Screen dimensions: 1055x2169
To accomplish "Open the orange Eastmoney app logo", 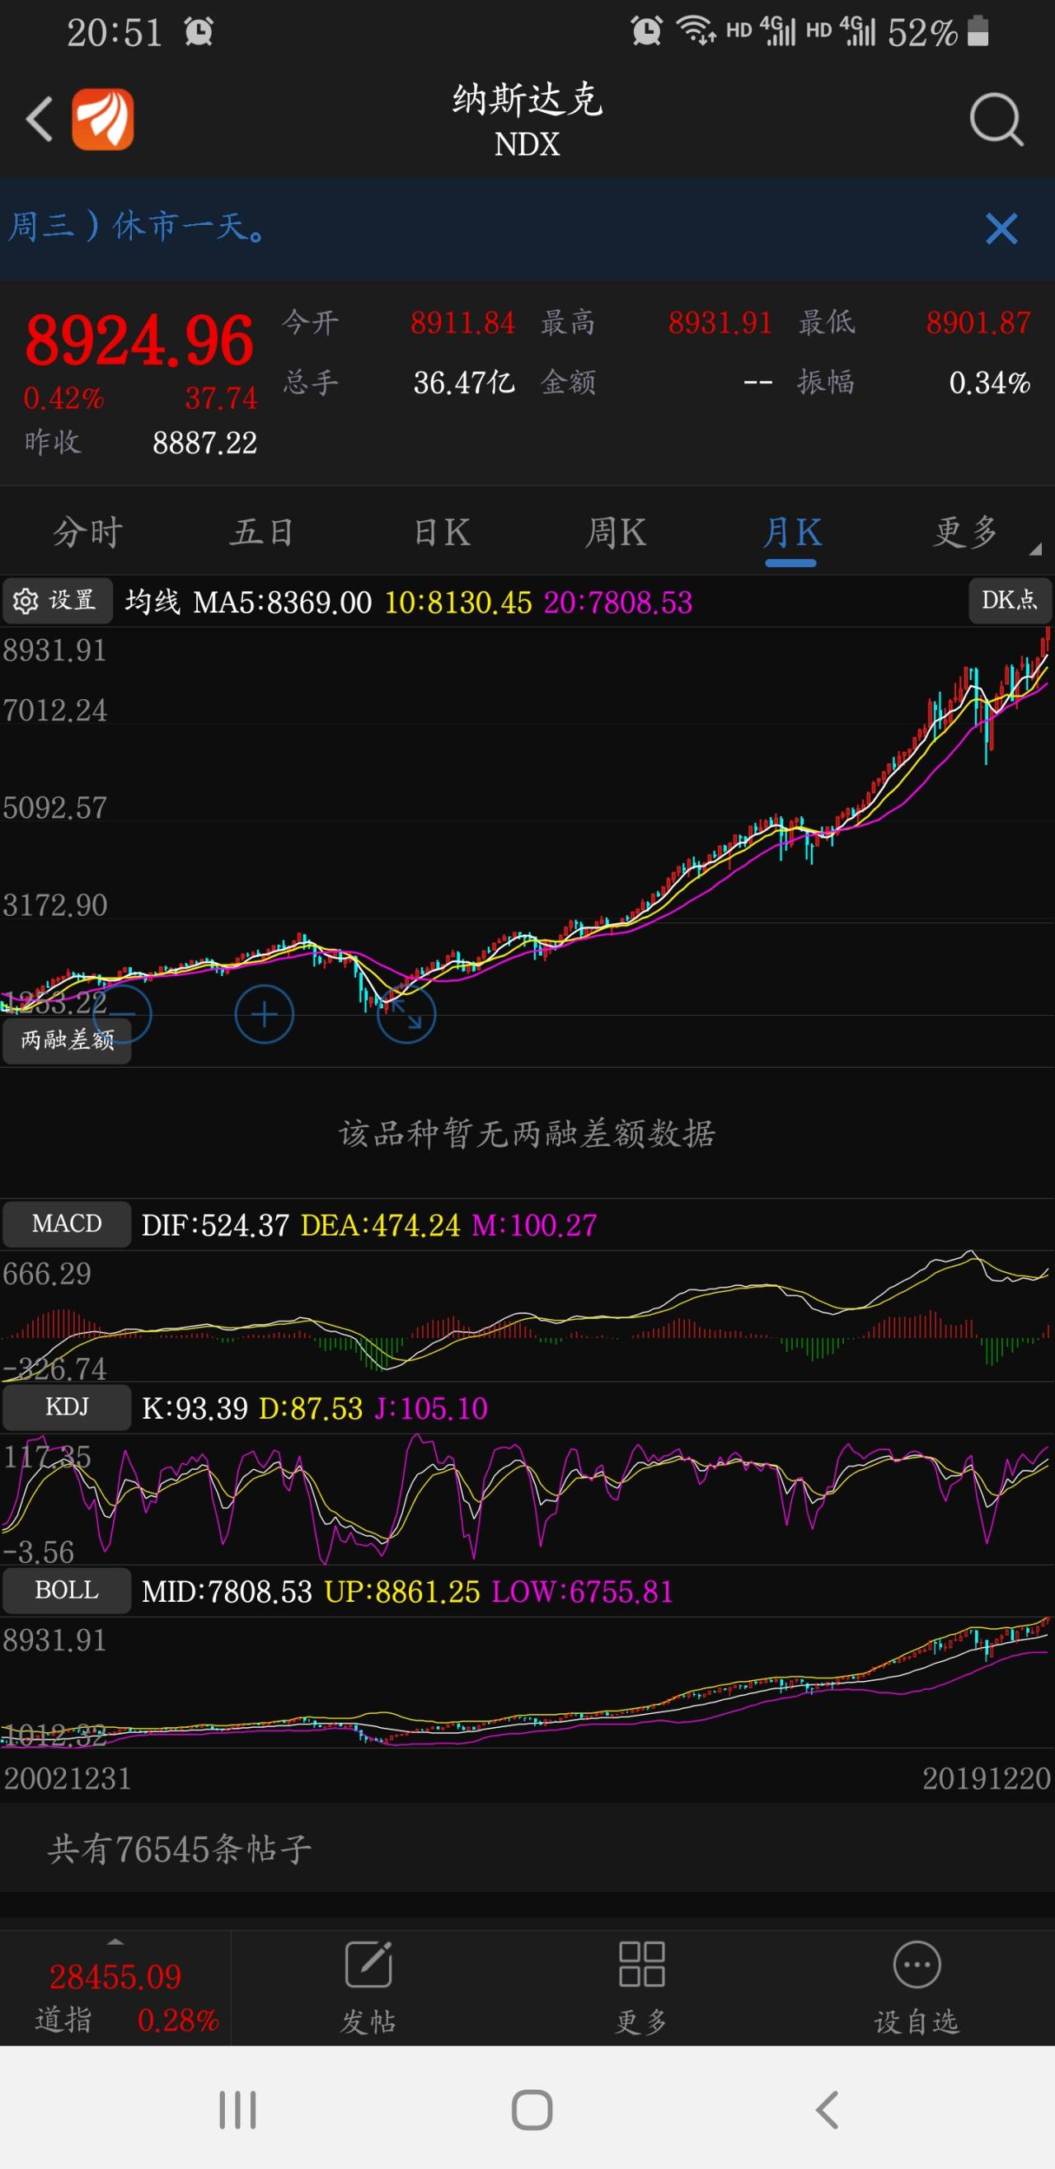I will 103,119.
